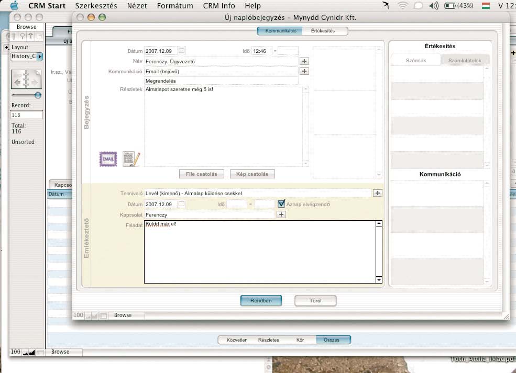Click plus icon beside Kommunikáció field
The height and width of the screenshot is (373, 516).
click(x=304, y=71)
